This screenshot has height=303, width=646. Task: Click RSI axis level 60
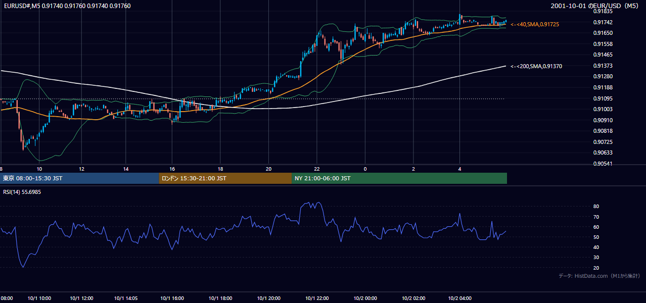[596, 227]
